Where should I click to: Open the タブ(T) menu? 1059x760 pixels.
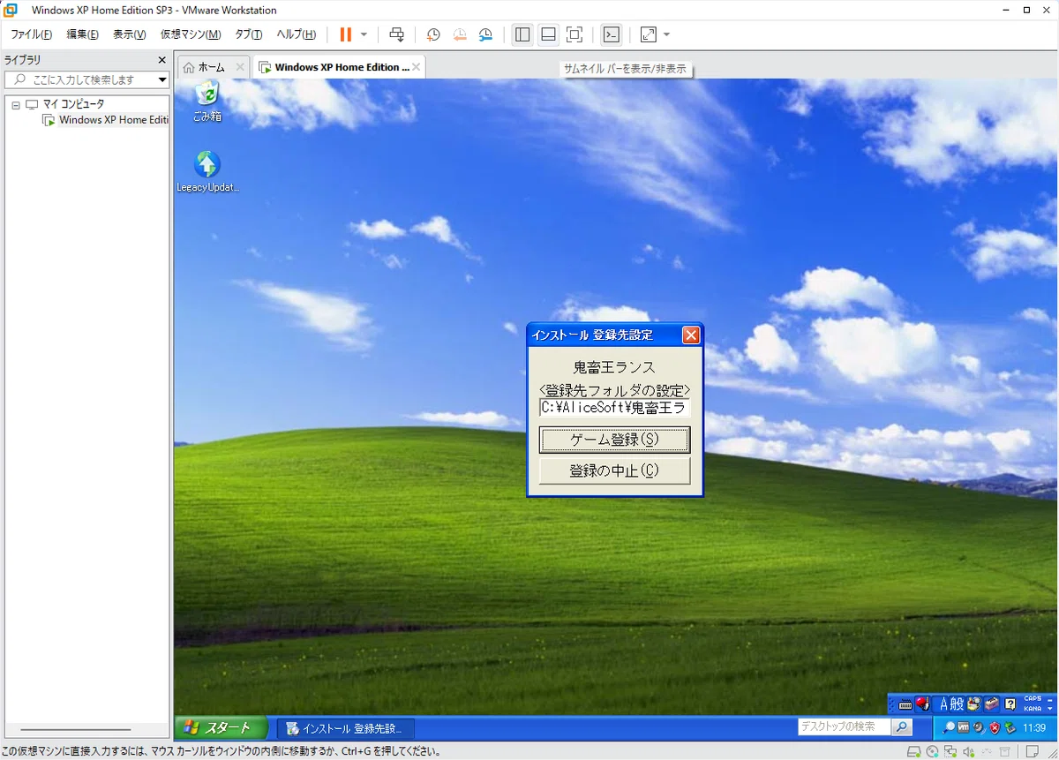pyautogui.click(x=249, y=34)
